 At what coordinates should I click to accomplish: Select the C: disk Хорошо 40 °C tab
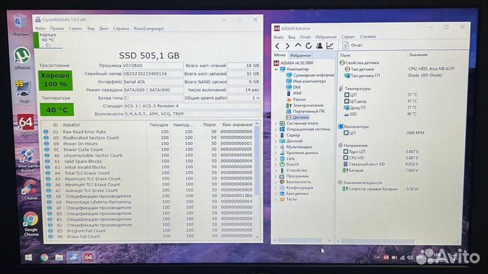click(x=47, y=40)
